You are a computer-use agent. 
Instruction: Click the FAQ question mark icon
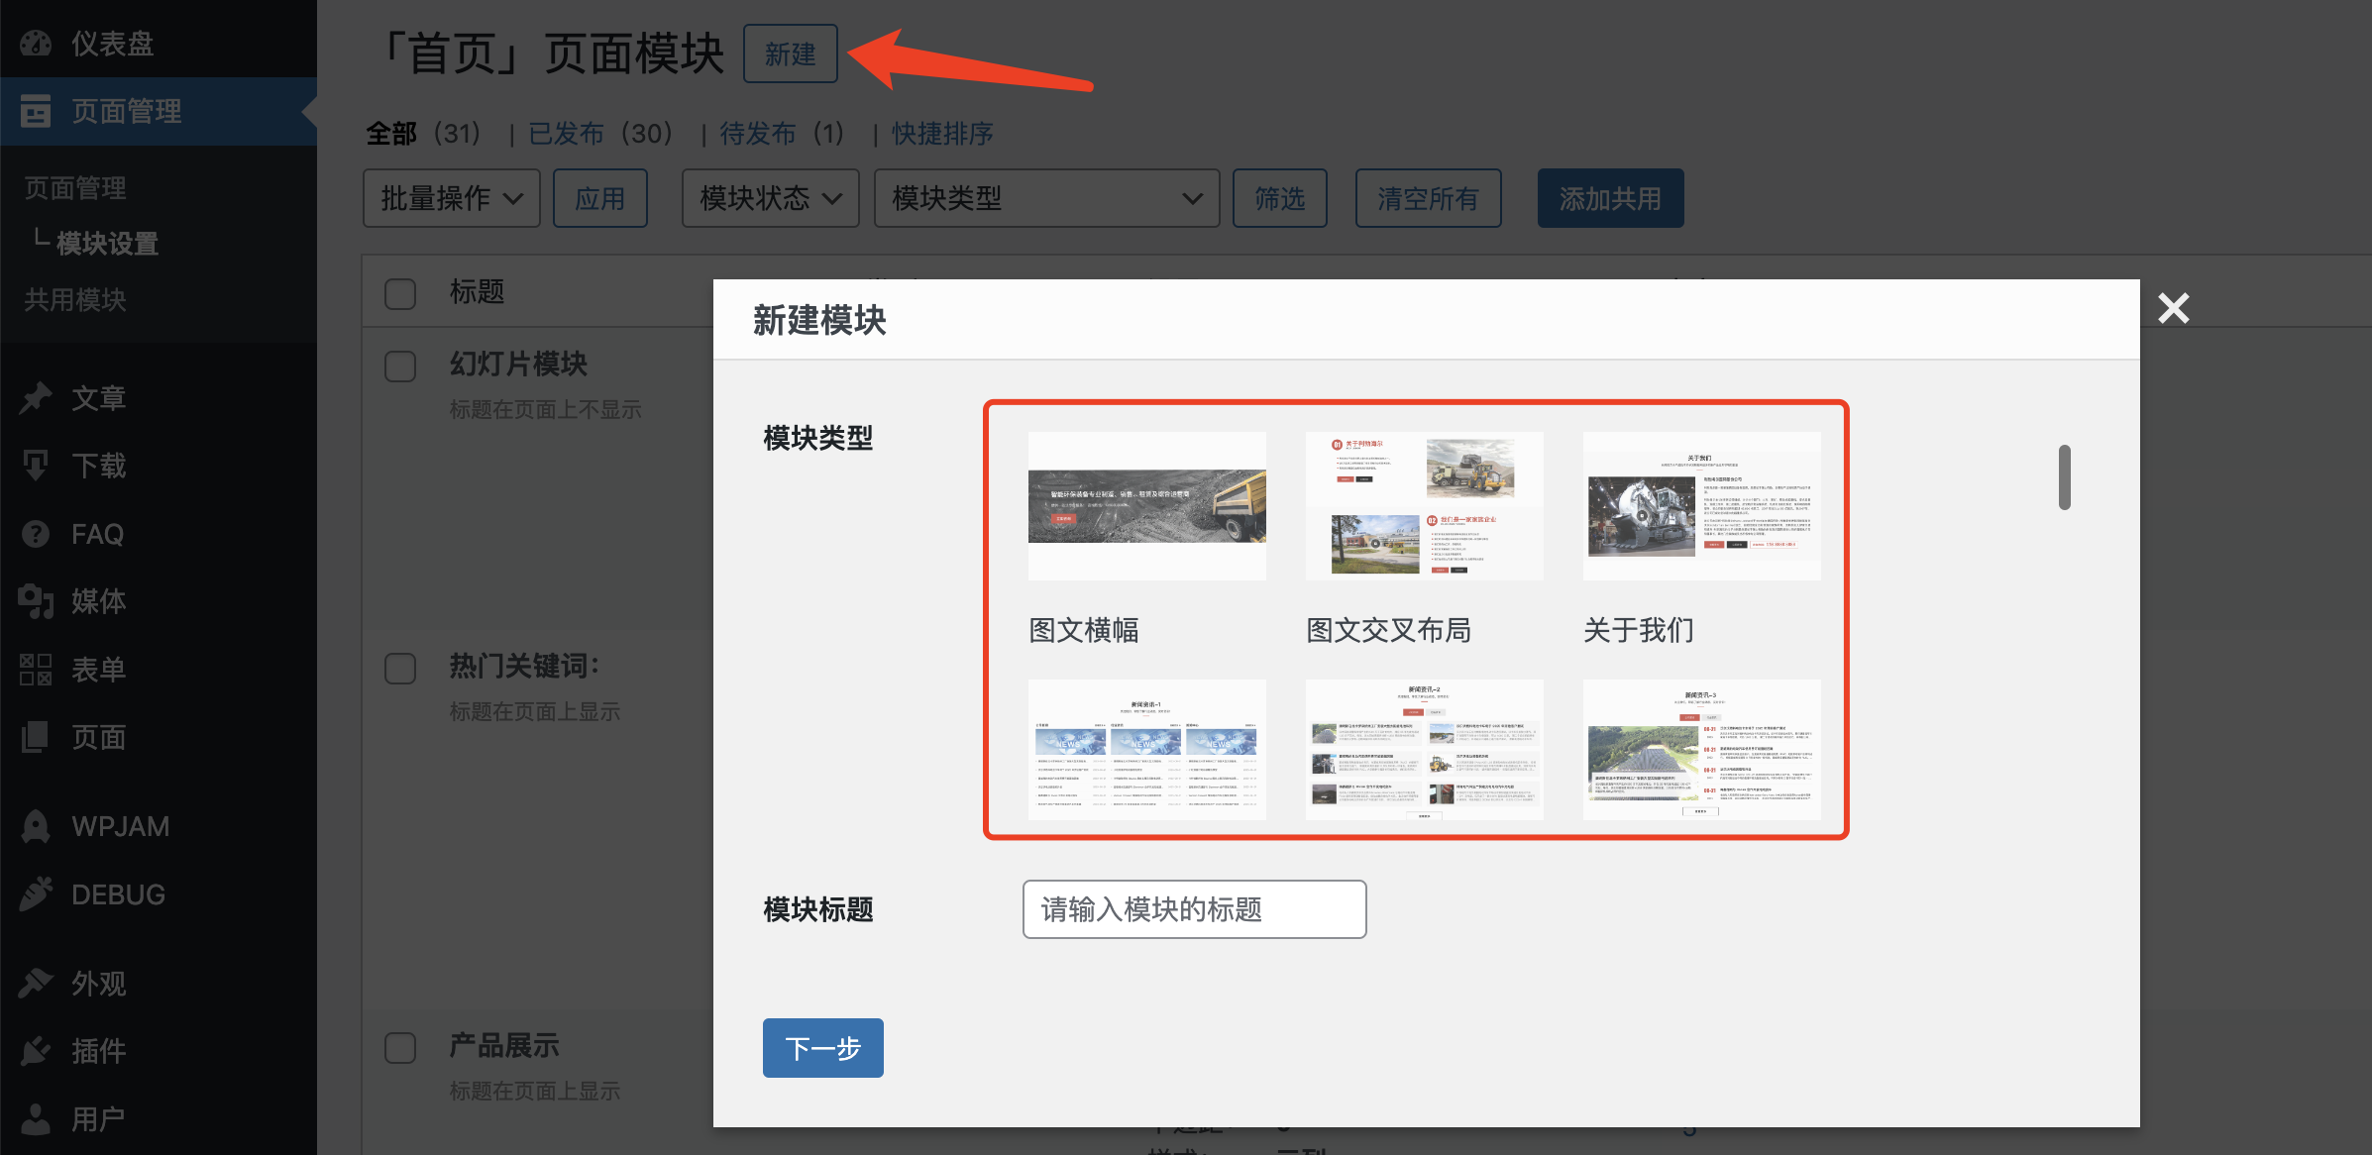36,534
